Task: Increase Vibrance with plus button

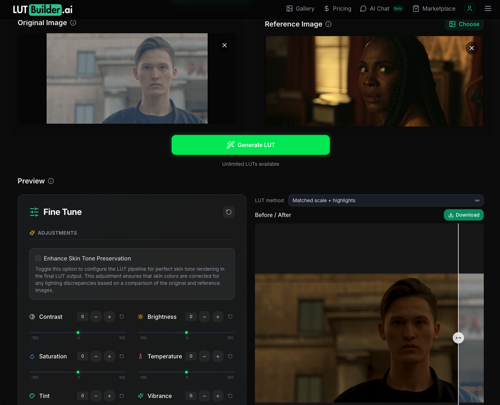Action: click(218, 396)
